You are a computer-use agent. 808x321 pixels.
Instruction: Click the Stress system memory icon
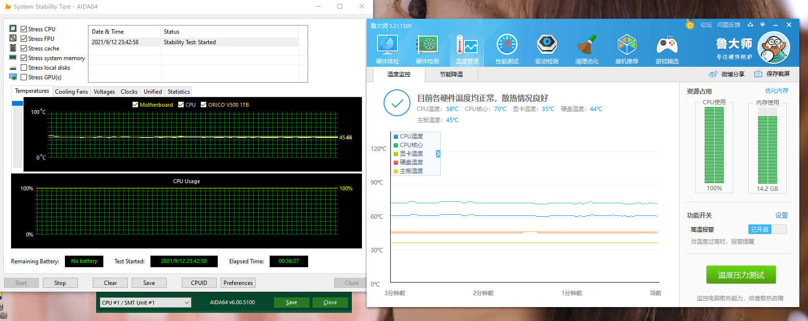tap(13, 58)
